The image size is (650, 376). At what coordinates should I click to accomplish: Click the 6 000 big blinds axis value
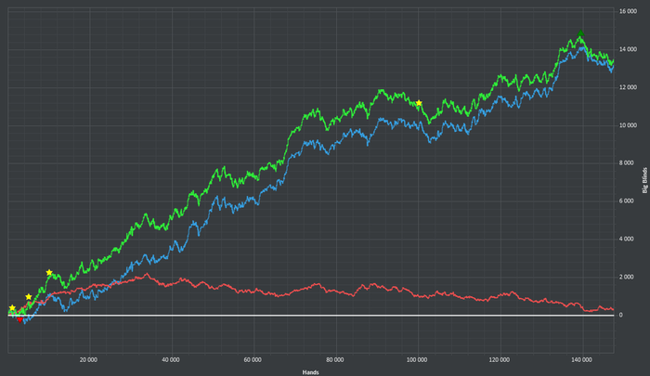tap(627, 201)
